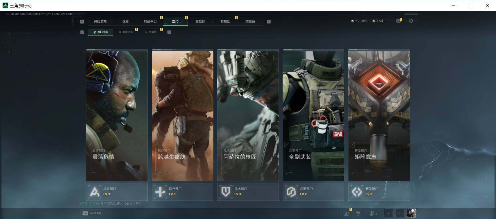Click 矩阵意志 mission title text
The image size is (496, 219).
point(365,157)
